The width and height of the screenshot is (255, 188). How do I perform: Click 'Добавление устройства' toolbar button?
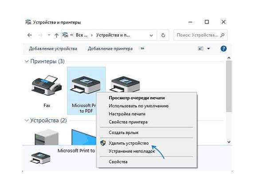tap(53, 49)
